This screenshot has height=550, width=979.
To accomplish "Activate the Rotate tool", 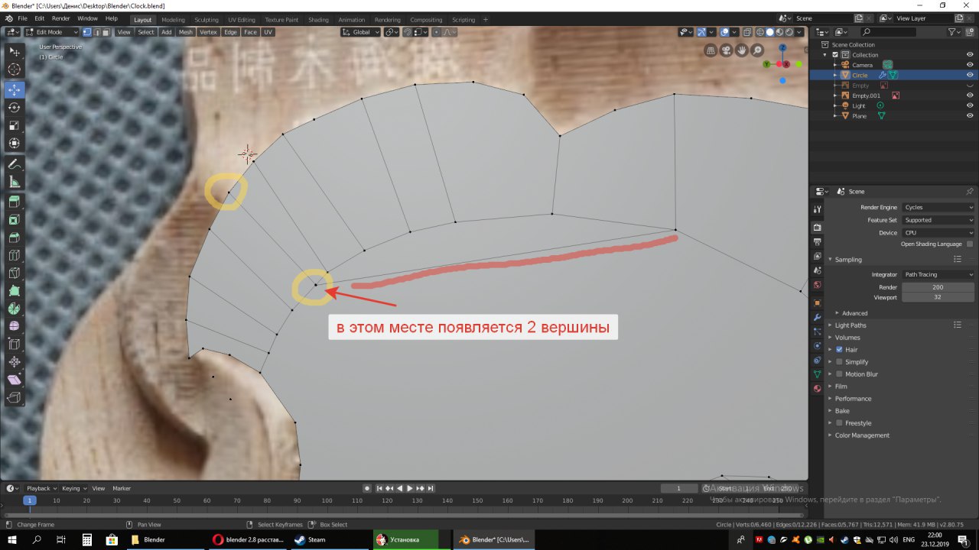I will [15, 108].
